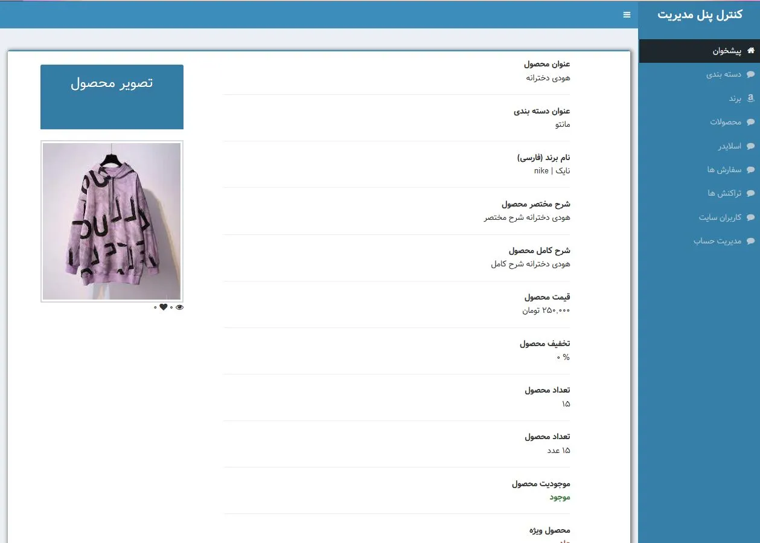This screenshot has width=760, height=543.
Task: Click the home icon beside پیشخوان
Action: coord(751,51)
